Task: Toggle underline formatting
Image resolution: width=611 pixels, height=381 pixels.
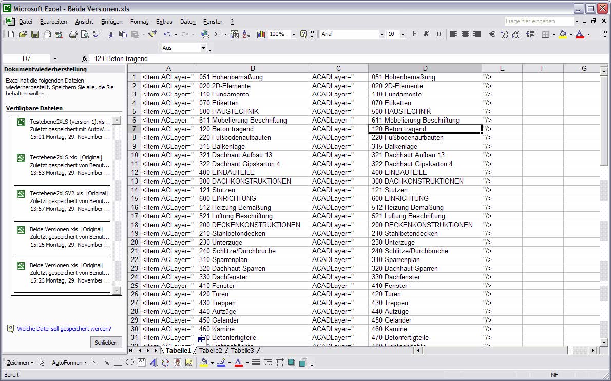Action: 438,35
